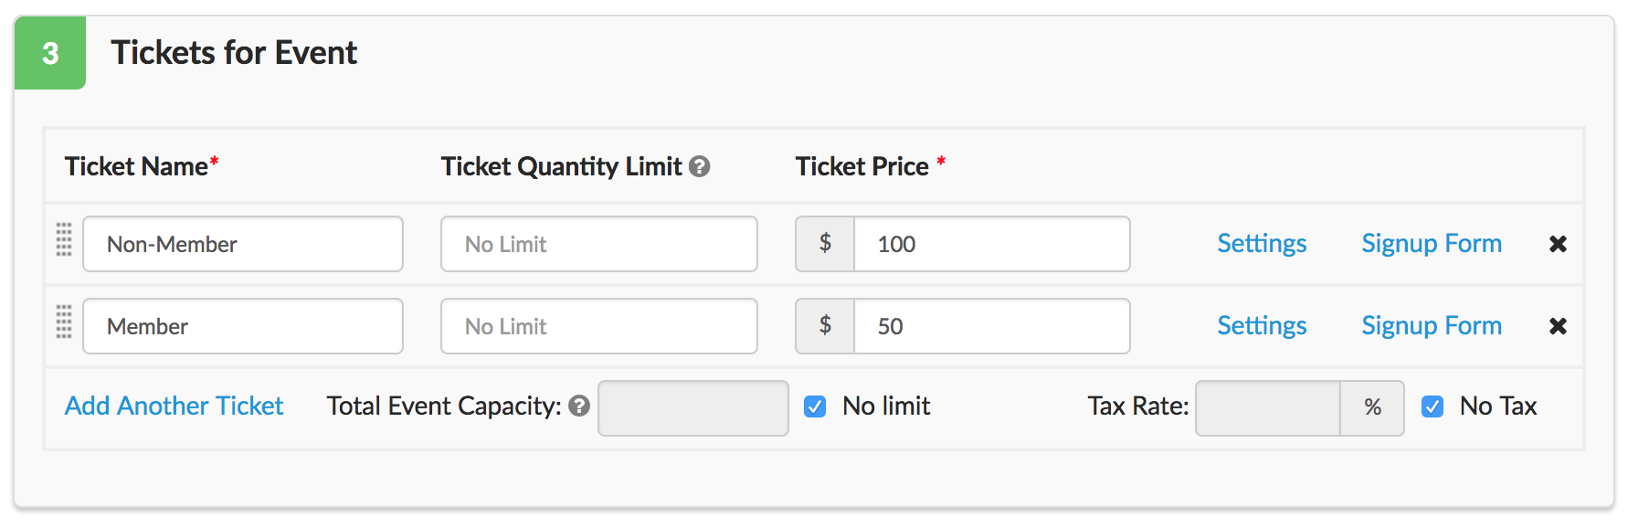Click the dollar sign on Non-Member price

825,244
